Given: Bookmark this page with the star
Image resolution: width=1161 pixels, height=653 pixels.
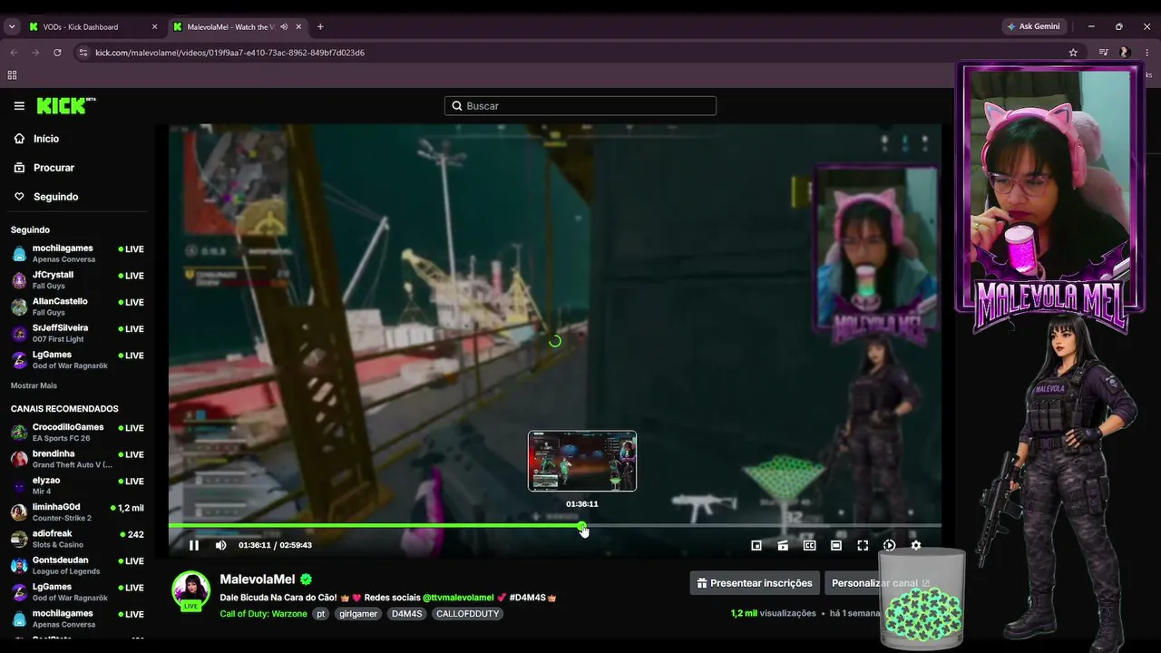Looking at the screenshot, I should [x=1073, y=53].
